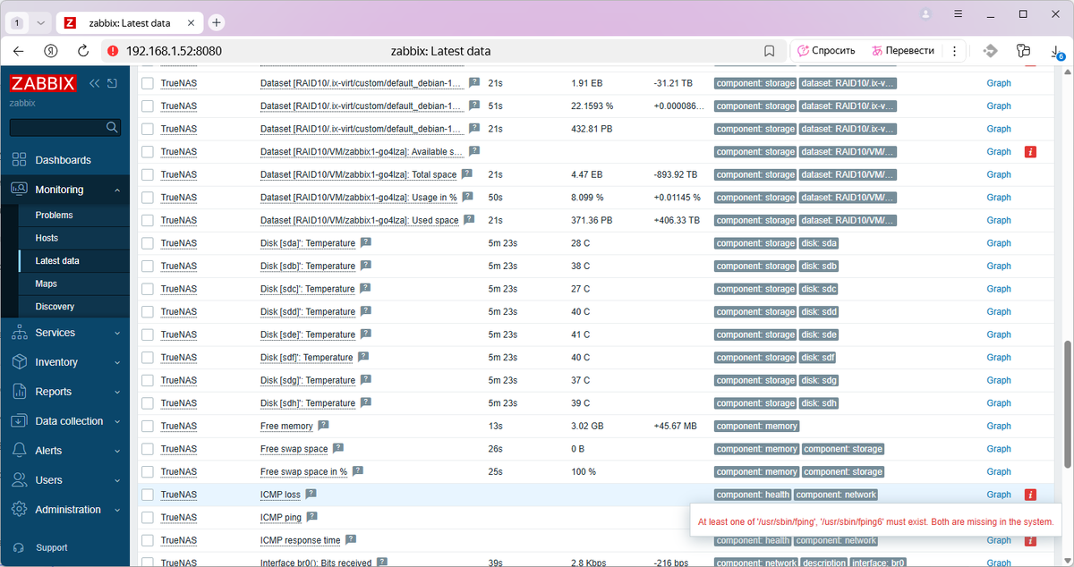Show error icon for Available space row

pyautogui.click(x=1030, y=152)
